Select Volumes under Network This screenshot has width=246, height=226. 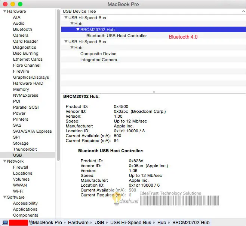tap(21, 179)
